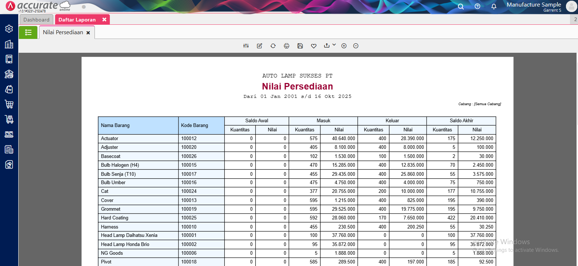
Task: Zoom in on the report preview
Action: pos(344,46)
